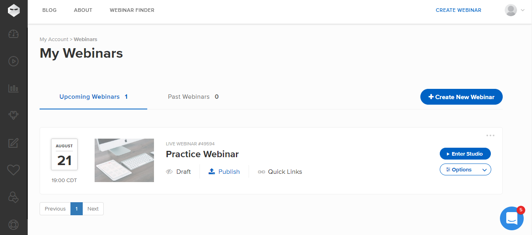This screenshot has width=532, height=235.
Task: Open the WEBINAR FINDER menu item
Action: point(132,10)
